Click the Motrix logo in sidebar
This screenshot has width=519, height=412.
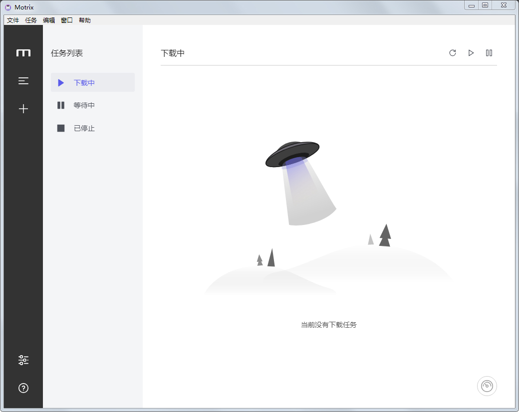23,52
